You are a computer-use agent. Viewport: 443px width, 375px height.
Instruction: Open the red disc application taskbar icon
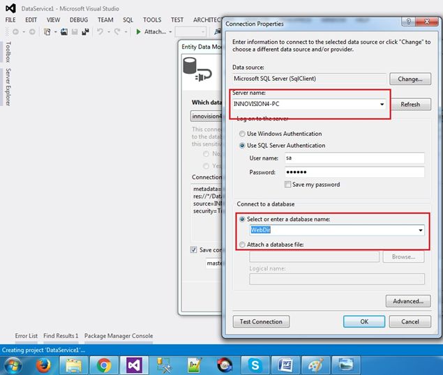(x=225, y=365)
